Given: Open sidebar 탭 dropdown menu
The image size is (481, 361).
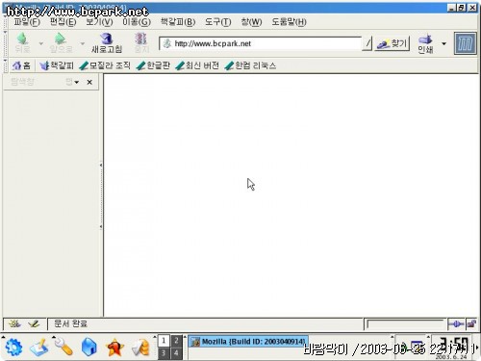Looking at the screenshot, I should (72, 82).
